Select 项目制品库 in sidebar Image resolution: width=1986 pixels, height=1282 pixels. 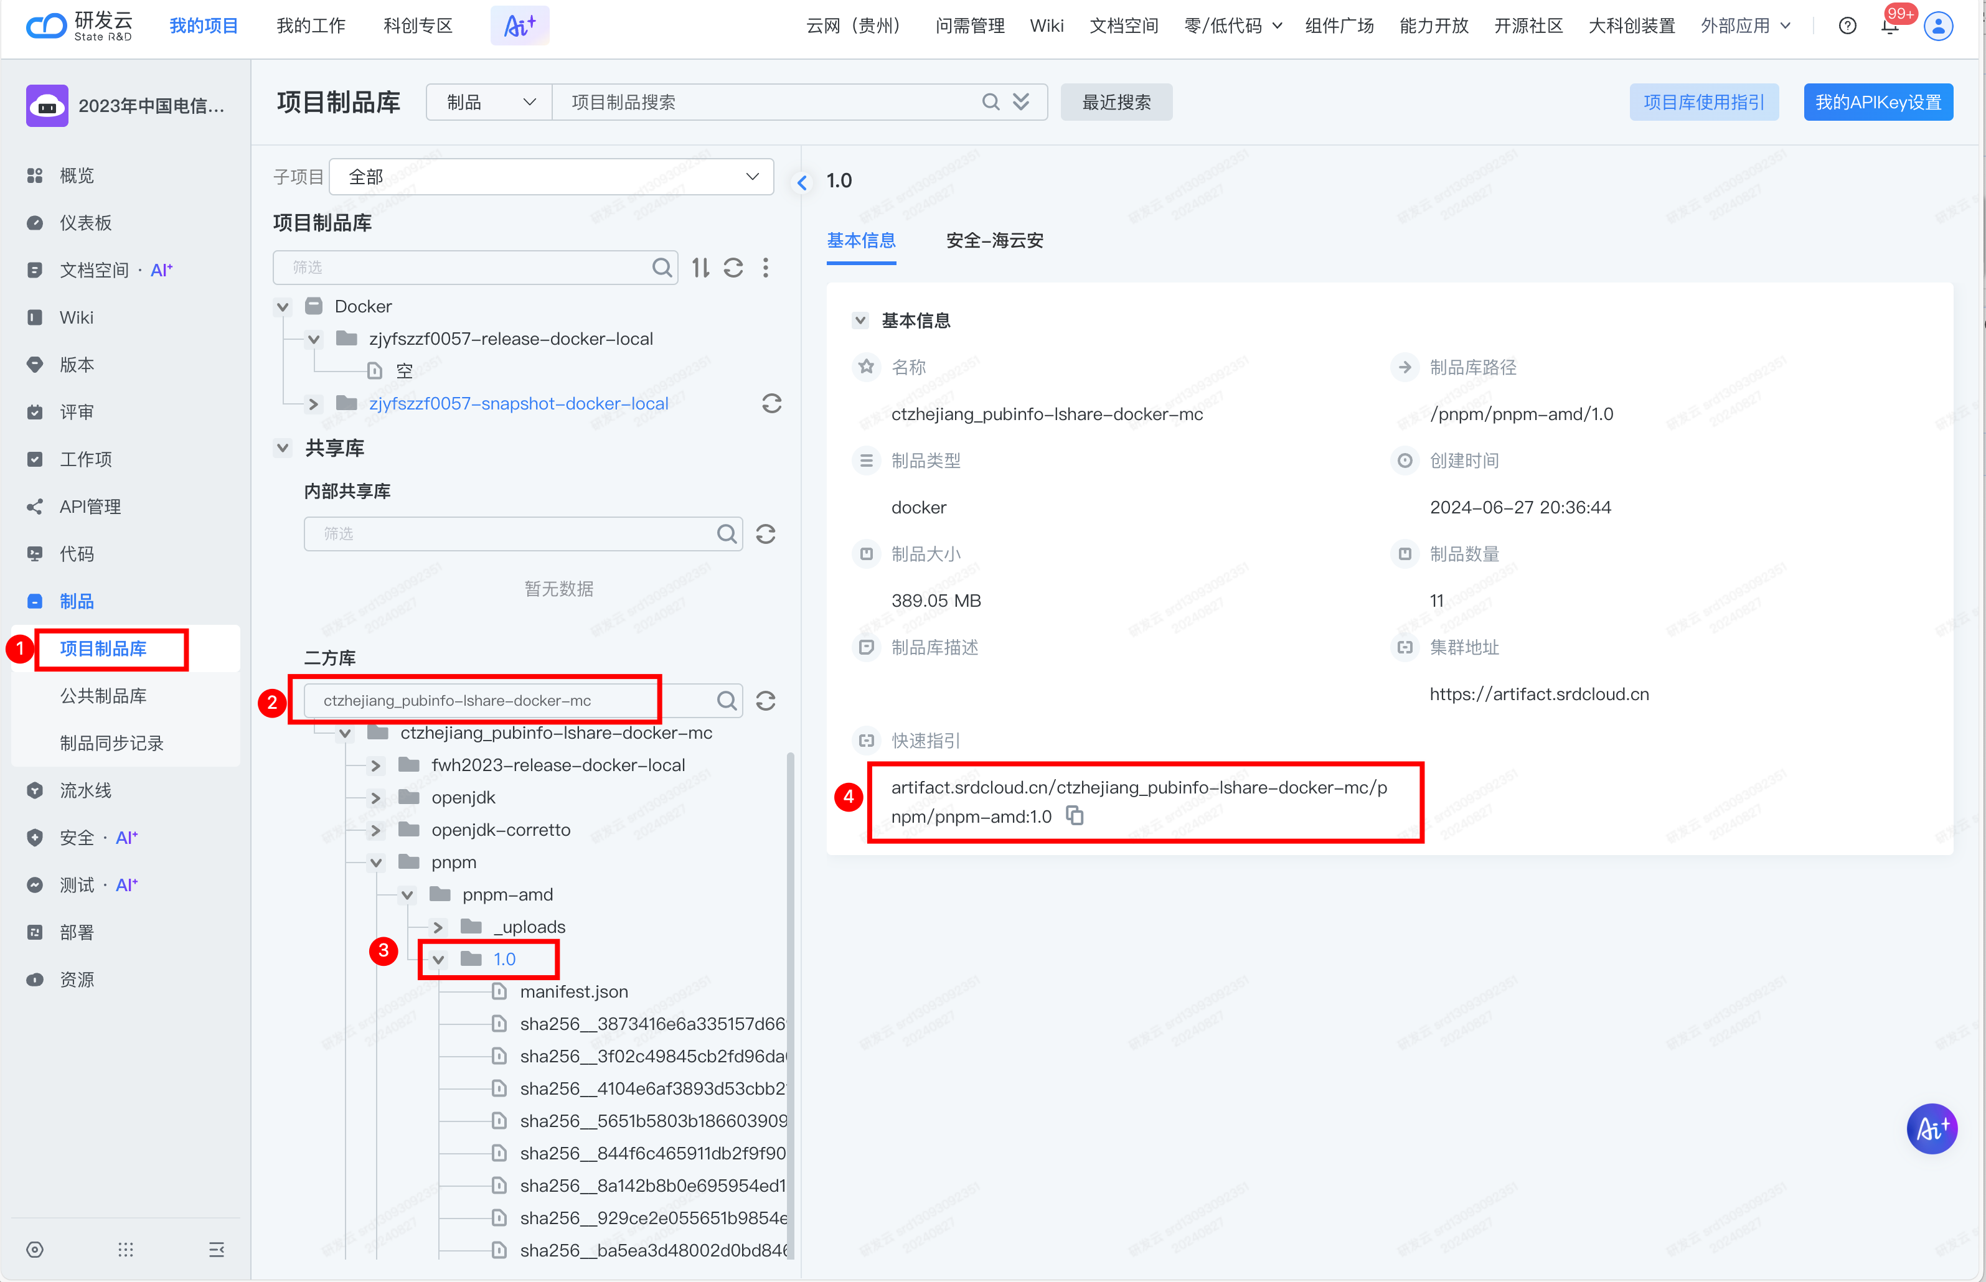click(x=103, y=648)
